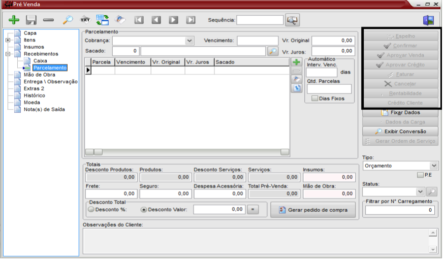Open Mão de Obra tree item
The image size is (444, 259).
(x=39, y=75)
